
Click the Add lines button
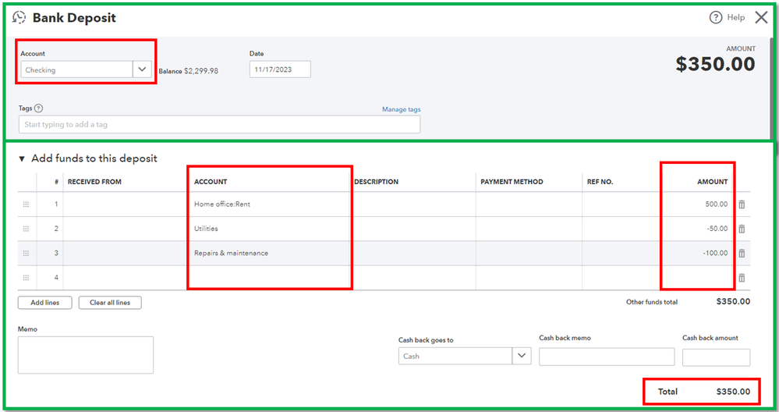coord(44,302)
